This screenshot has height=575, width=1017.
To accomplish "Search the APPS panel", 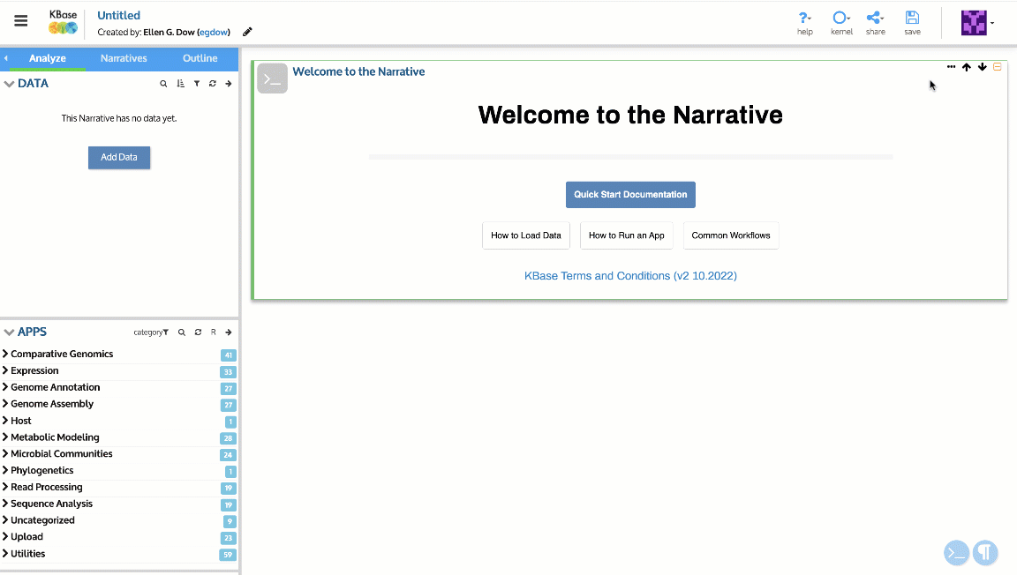I will click(182, 332).
